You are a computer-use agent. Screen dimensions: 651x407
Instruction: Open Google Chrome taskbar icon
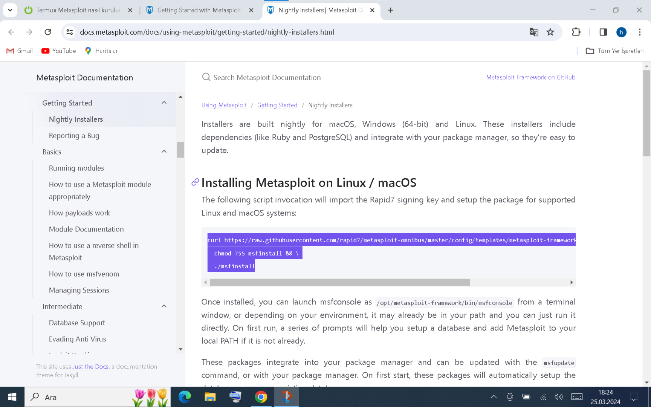click(x=261, y=397)
